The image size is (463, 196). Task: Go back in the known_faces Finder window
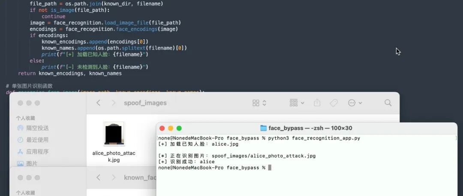[x=99, y=178]
